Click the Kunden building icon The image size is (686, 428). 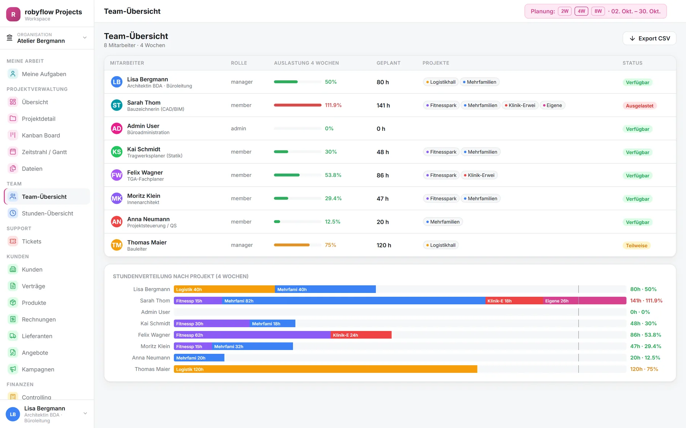click(x=13, y=269)
